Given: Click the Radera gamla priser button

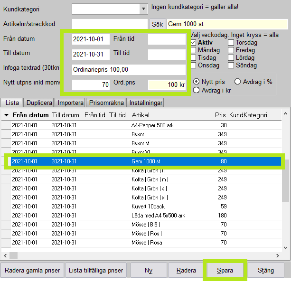Looking at the screenshot, I should point(32,271).
